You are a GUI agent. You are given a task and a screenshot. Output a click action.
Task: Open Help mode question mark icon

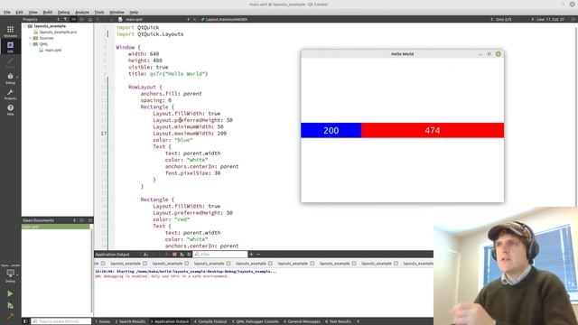pos(10,109)
